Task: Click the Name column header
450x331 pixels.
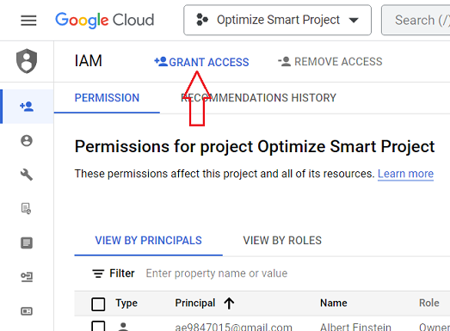Action: coord(334,303)
